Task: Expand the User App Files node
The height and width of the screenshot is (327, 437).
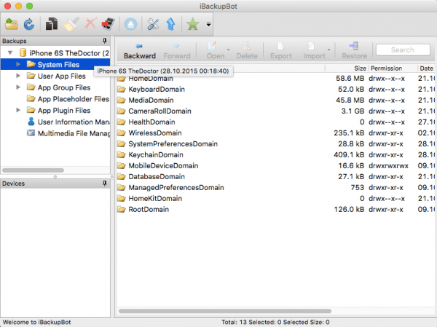Action: tap(18, 76)
